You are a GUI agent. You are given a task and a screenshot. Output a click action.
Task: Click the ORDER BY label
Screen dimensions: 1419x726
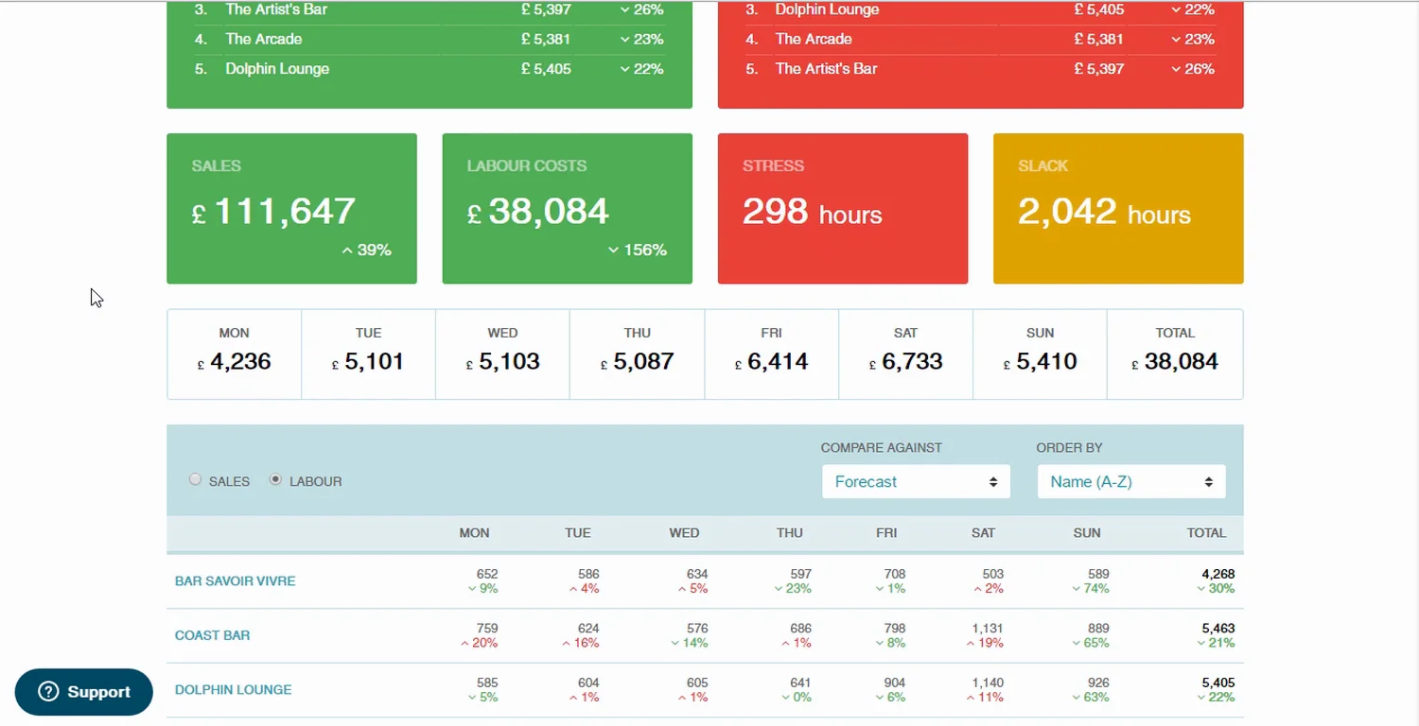(x=1070, y=448)
